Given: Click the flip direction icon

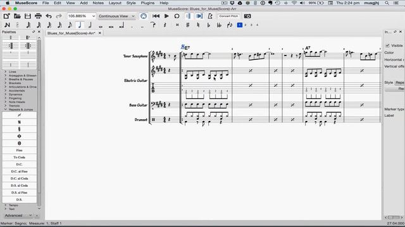Looking at the screenshot, I should coord(229,25).
